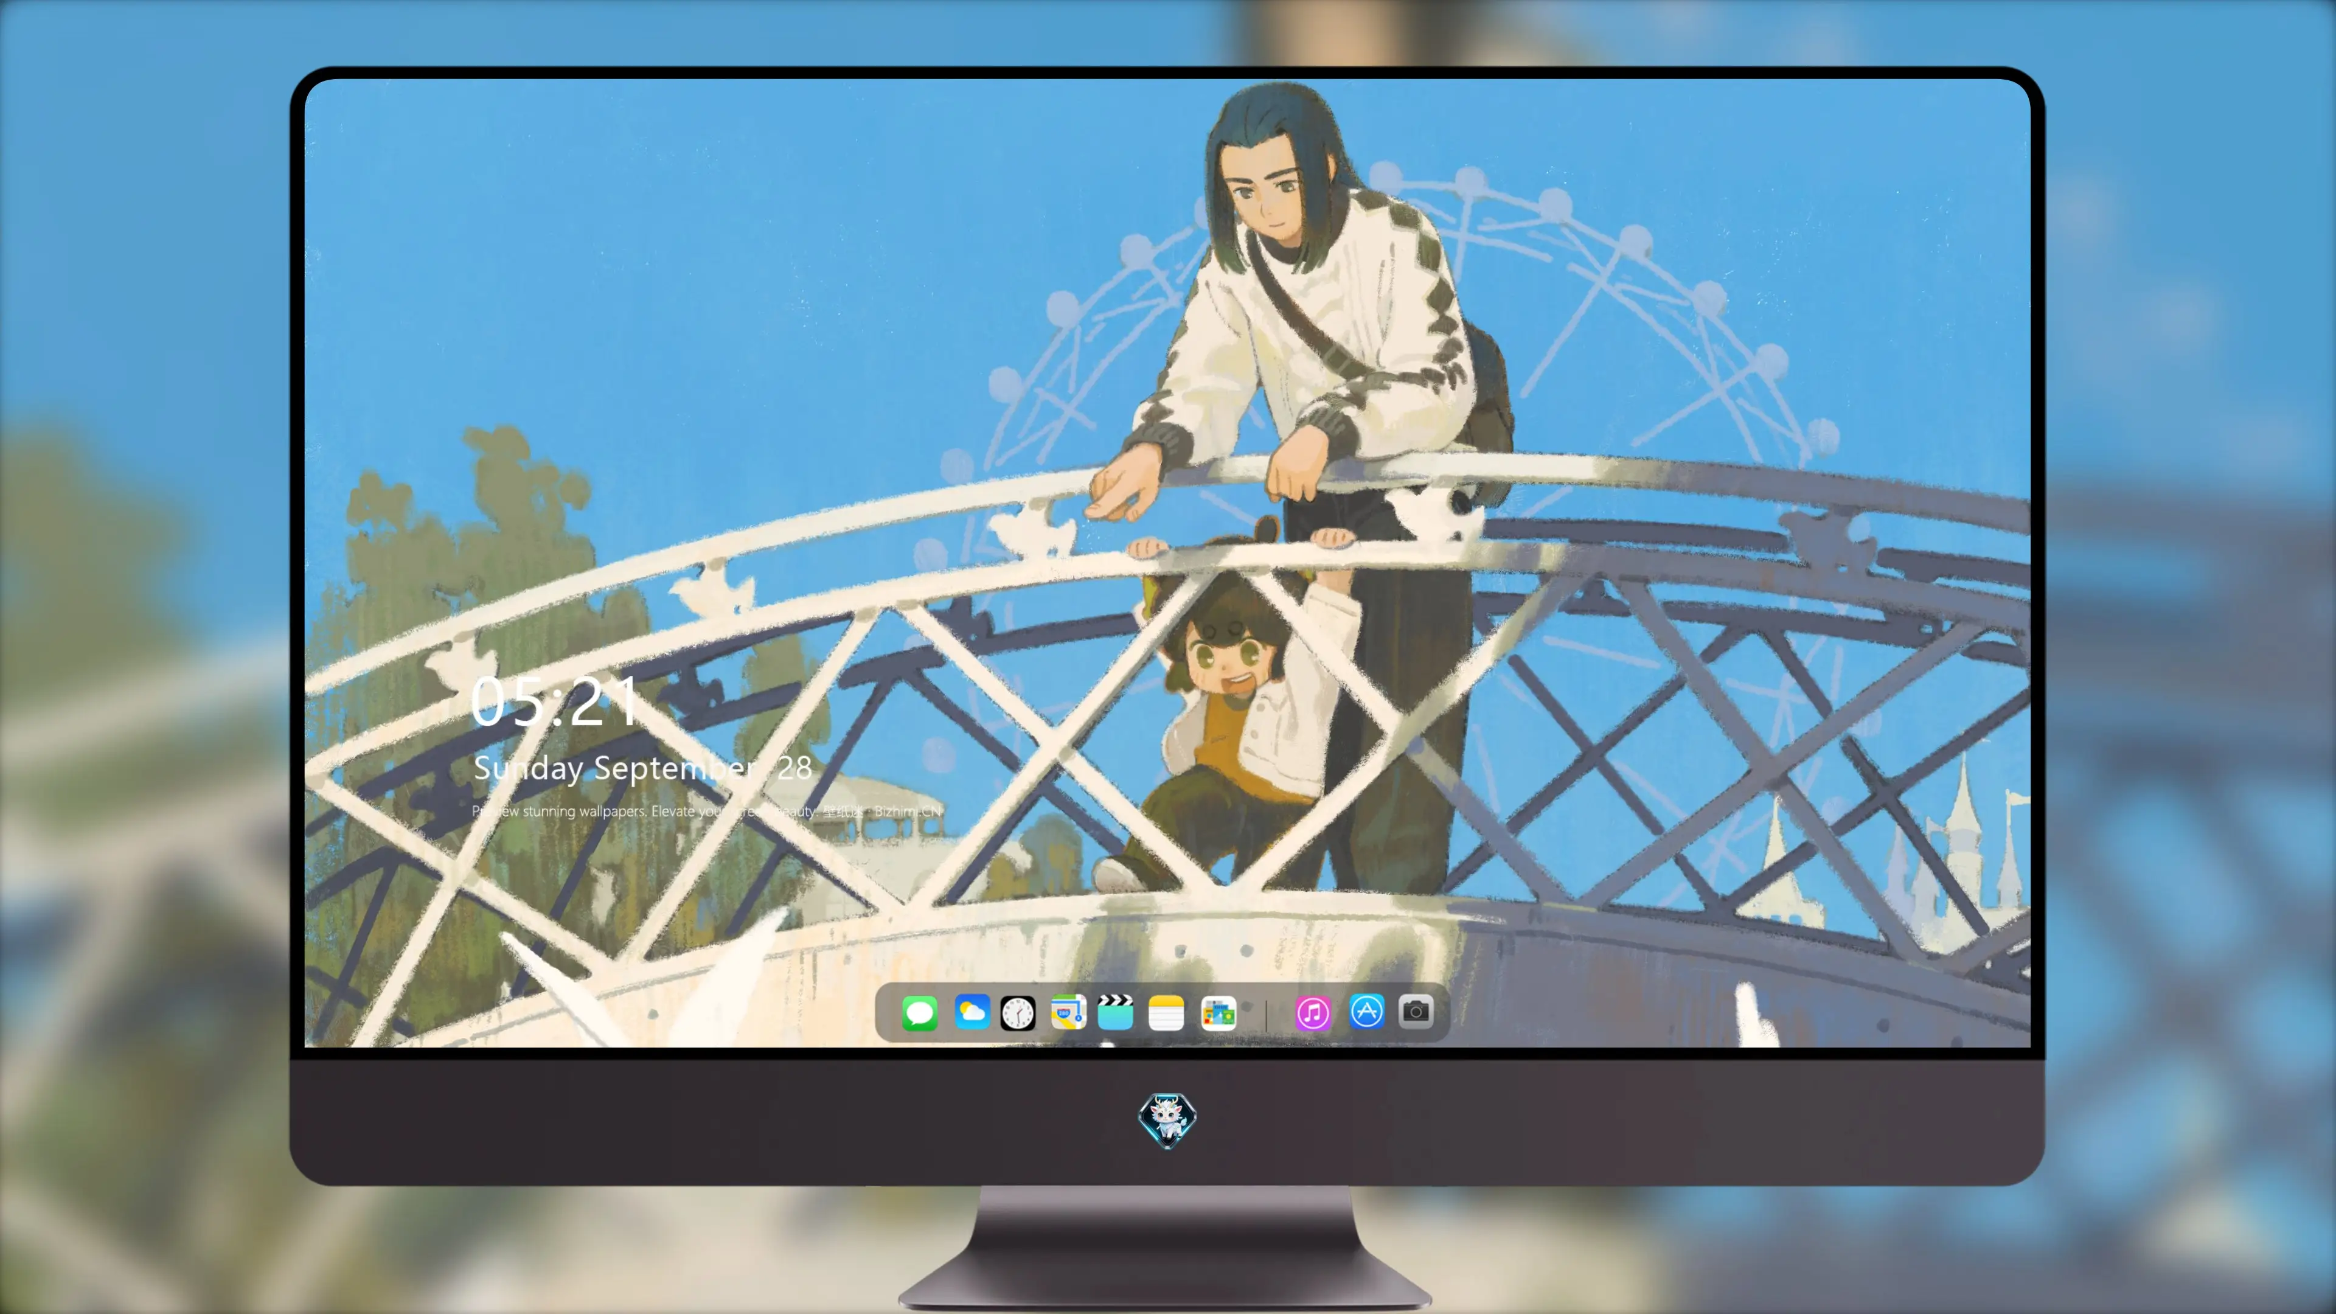Open the wallpaper gallery app icon
This screenshot has width=2336, height=1314.
[x=1218, y=1013]
